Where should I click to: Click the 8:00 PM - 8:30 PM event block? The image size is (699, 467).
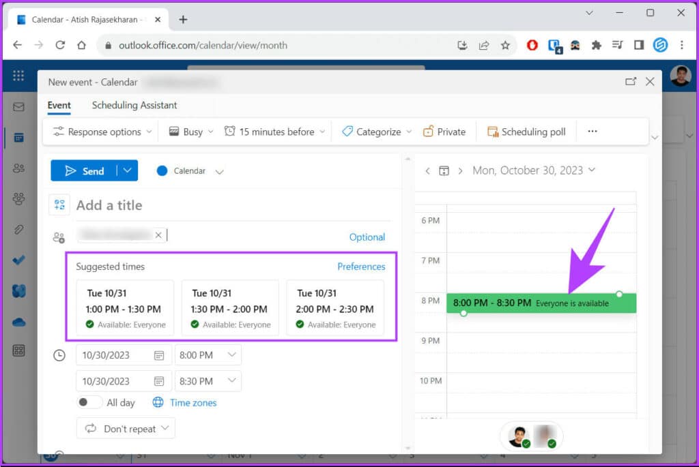click(x=541, y=303)
